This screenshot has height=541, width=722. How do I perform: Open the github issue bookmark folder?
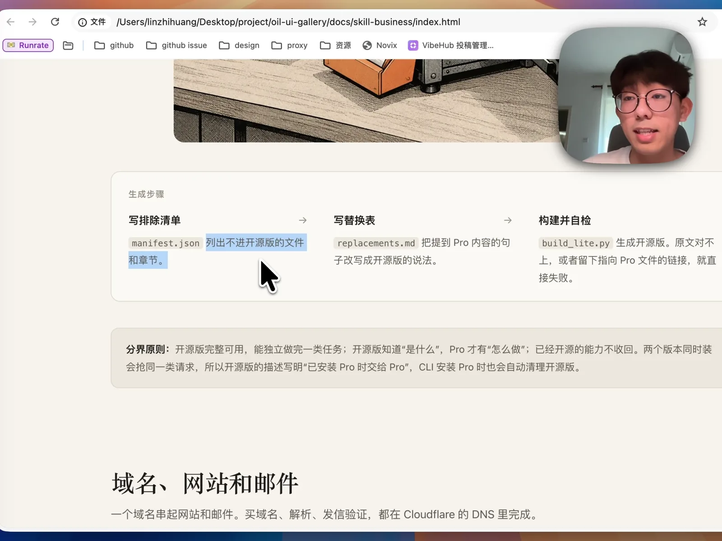point(176,45)
